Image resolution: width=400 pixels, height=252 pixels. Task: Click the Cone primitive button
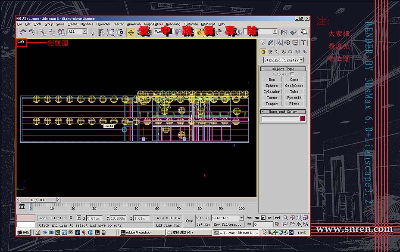pyautogui.click(x=294, y=80)
